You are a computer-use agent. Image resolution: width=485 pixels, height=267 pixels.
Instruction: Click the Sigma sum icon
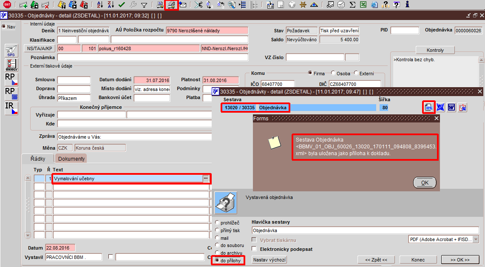pyautogui.click(x=352, y=5)
